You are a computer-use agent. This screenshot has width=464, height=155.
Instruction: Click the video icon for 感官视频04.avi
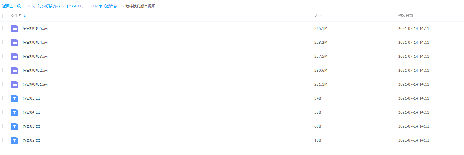15,43
